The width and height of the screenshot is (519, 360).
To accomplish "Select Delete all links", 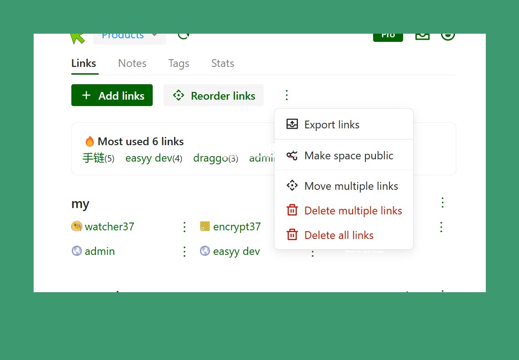I will coord(344,235).
